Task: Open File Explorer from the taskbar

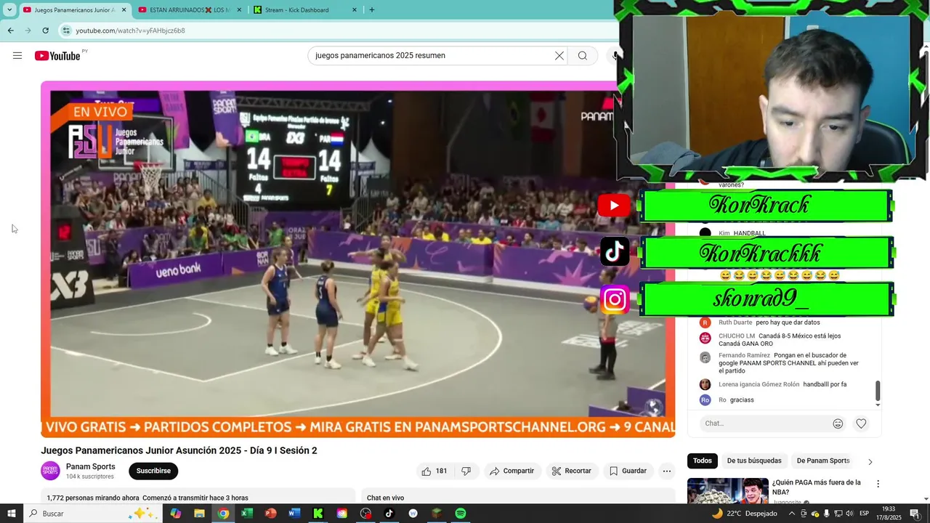Action: coord(200,514)
